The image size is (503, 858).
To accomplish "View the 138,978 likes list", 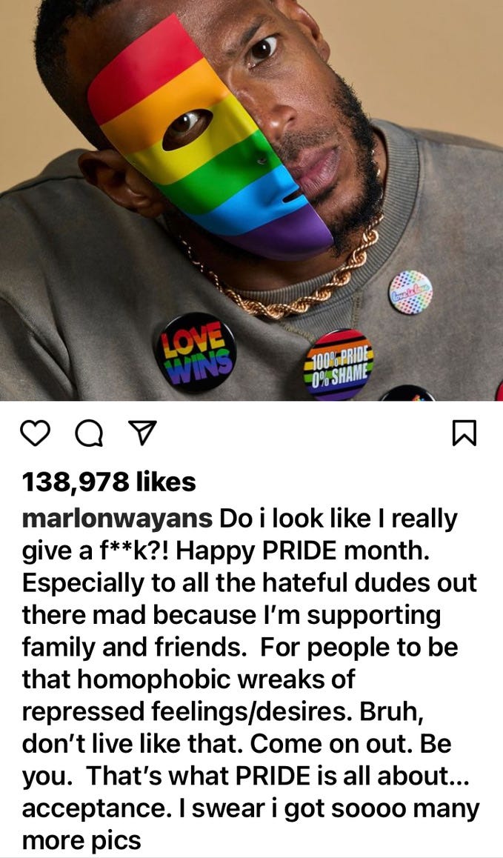I will click(108, 482).
